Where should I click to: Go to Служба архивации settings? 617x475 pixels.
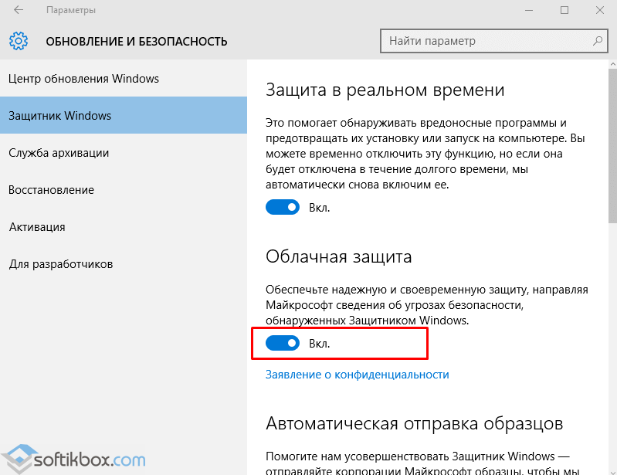point(59,153)
